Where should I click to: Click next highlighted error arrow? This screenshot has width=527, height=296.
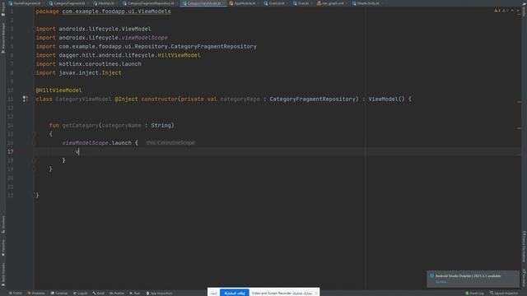coord(518,11)
